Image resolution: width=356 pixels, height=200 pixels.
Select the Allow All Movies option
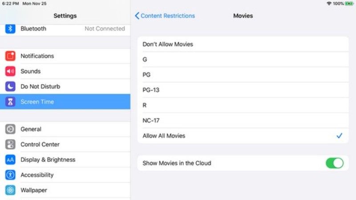(x=243, y=136)
